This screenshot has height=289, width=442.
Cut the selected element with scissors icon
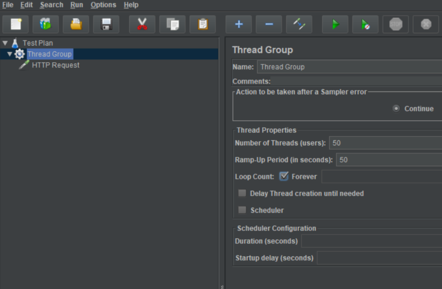coord(142,25)
